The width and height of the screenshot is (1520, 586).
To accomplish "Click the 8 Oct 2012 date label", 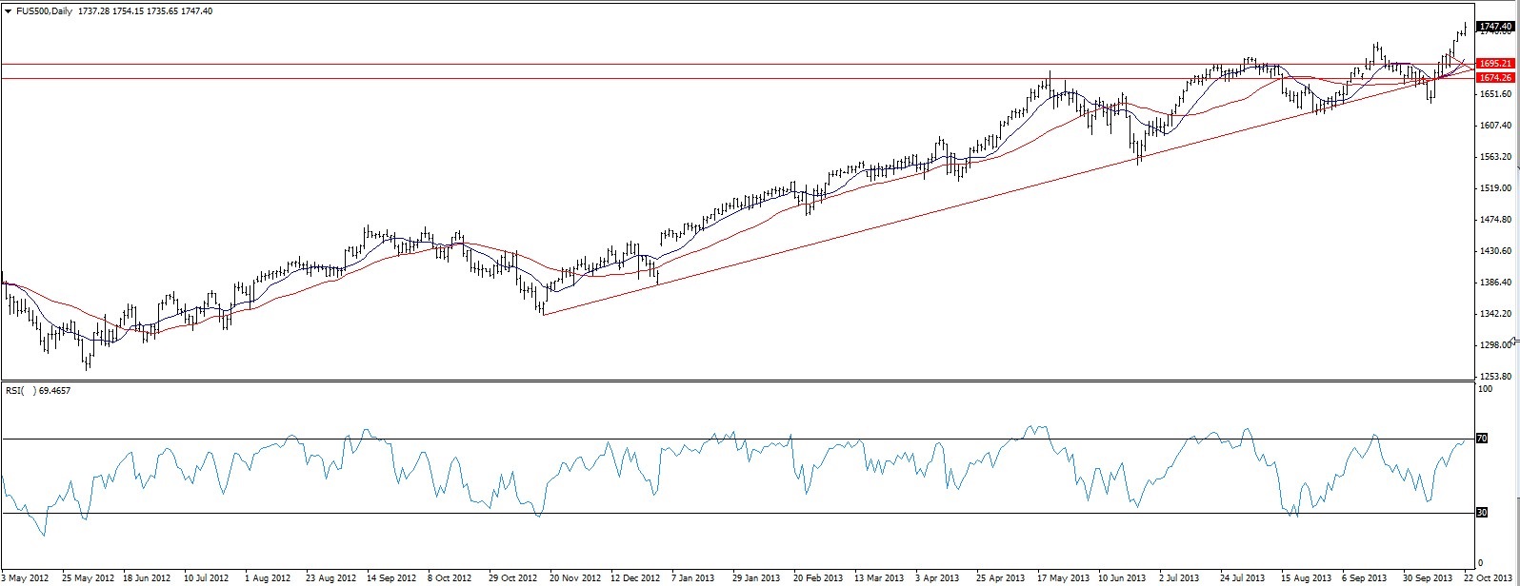I will pyautogui.click(x=450, y=577).
